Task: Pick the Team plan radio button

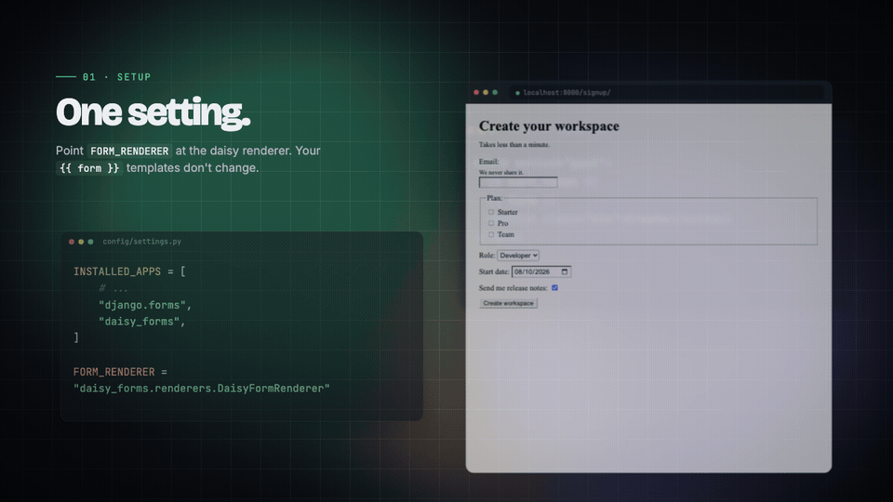Action: pos(491,234)
